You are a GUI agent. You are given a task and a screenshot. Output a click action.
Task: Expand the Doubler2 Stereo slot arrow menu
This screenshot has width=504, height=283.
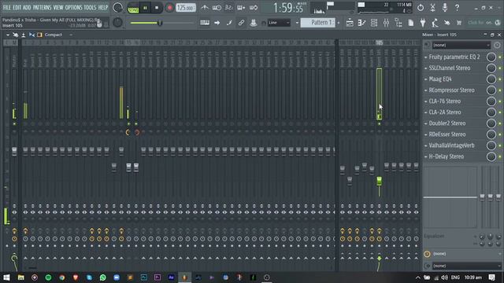426,123
